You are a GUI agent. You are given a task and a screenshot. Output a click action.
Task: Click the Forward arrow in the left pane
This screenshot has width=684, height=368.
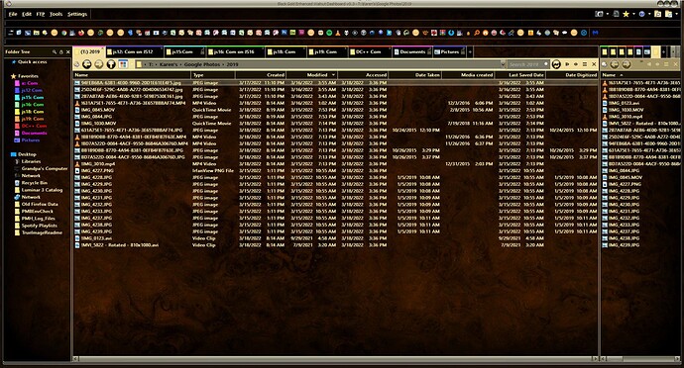click(x=99, y=64)
